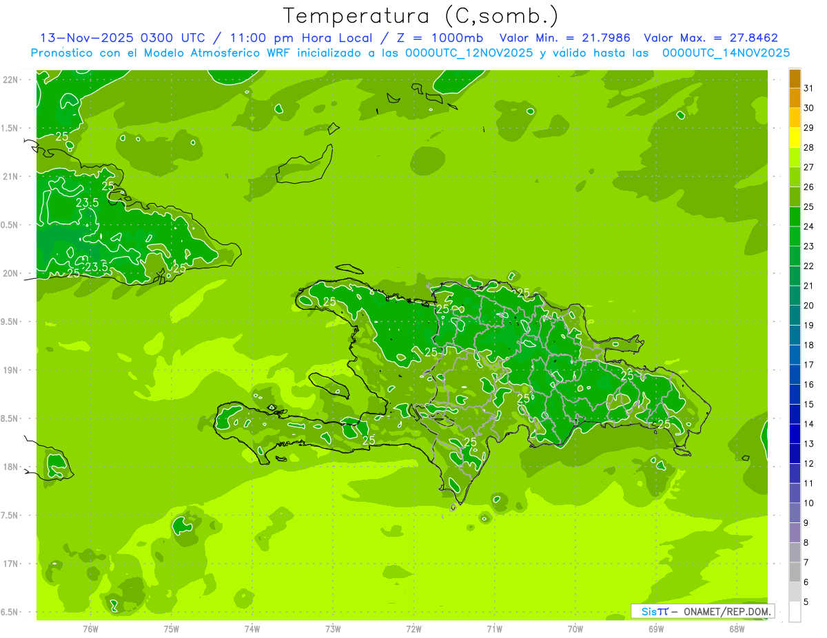Click the '74W' longitude label
827x638 pixels.
pyautogui.click(x=252, y=629)
